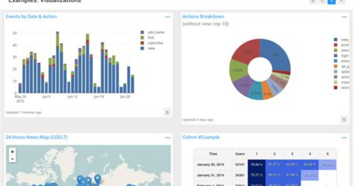Open the Cohort #Example widget options menu
The height and width of the screenshot is (186, 354).
tap(344, 138)
